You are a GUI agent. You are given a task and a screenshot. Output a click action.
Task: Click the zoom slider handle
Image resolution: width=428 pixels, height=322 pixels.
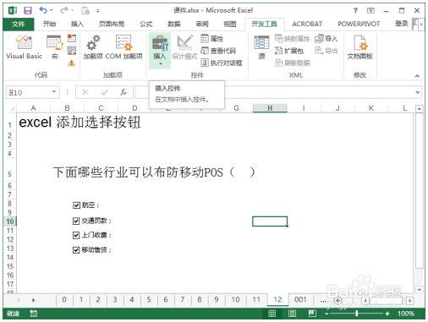pyautogui.click(x=357, y=314)
